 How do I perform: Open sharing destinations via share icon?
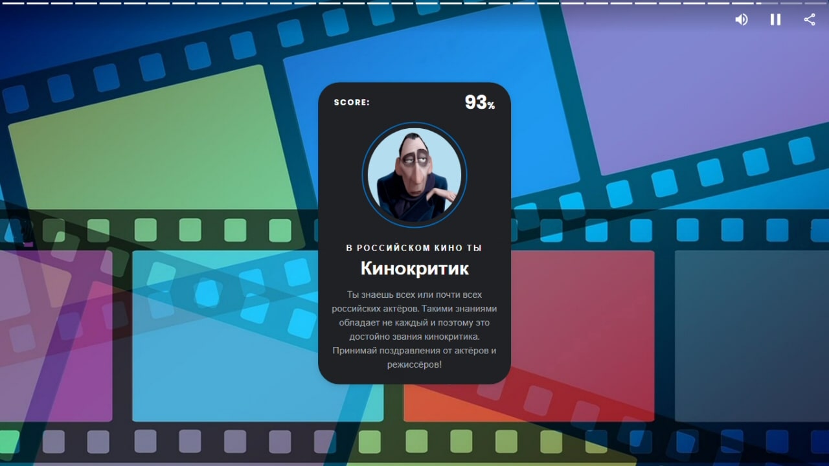pos(808,19)
